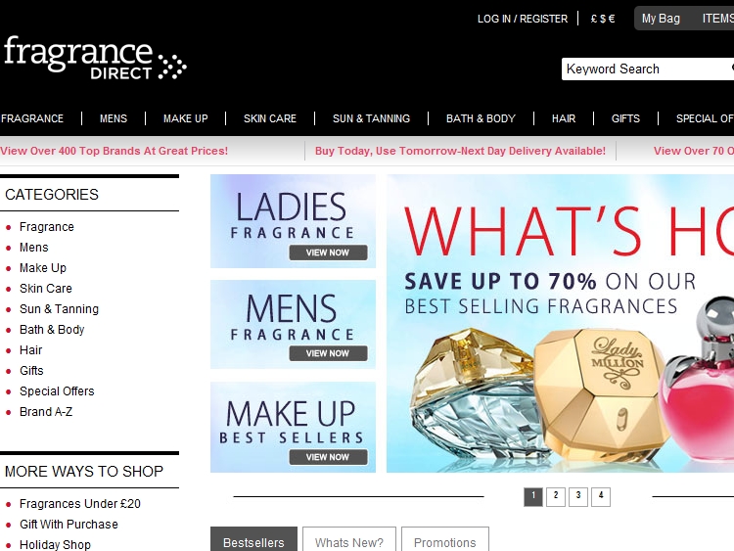734x551 pixels.
Task: Switch to the Bestsellers tab
Action: tap(253, 539)
